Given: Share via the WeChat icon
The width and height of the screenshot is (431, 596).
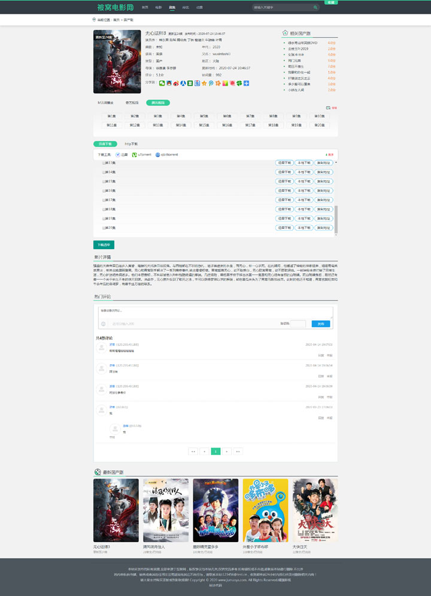Looking at the screenshot, I should [x=162, y=83].
